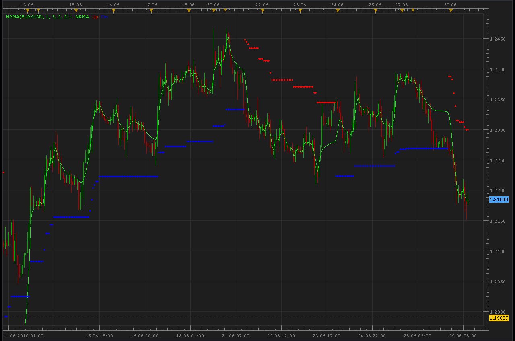Click the 25.06 date label on top axis
The width and height of the screenshot is (515, 341).
click(x=375, y=5)
